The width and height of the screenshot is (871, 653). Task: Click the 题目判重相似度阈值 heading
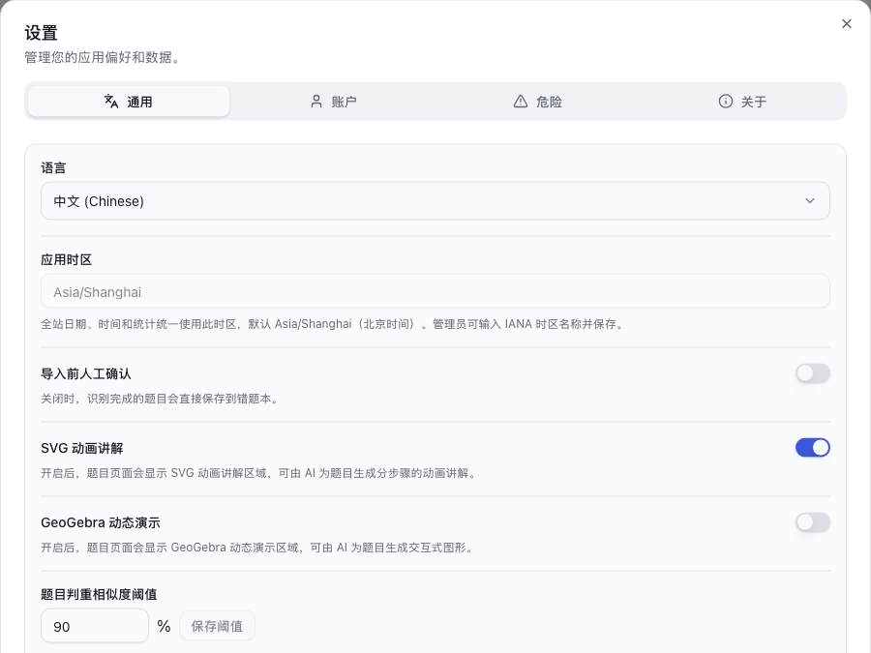pos(99,594)
